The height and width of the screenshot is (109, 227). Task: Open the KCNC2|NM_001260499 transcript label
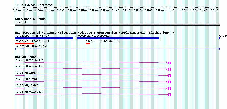coord(29,92)
